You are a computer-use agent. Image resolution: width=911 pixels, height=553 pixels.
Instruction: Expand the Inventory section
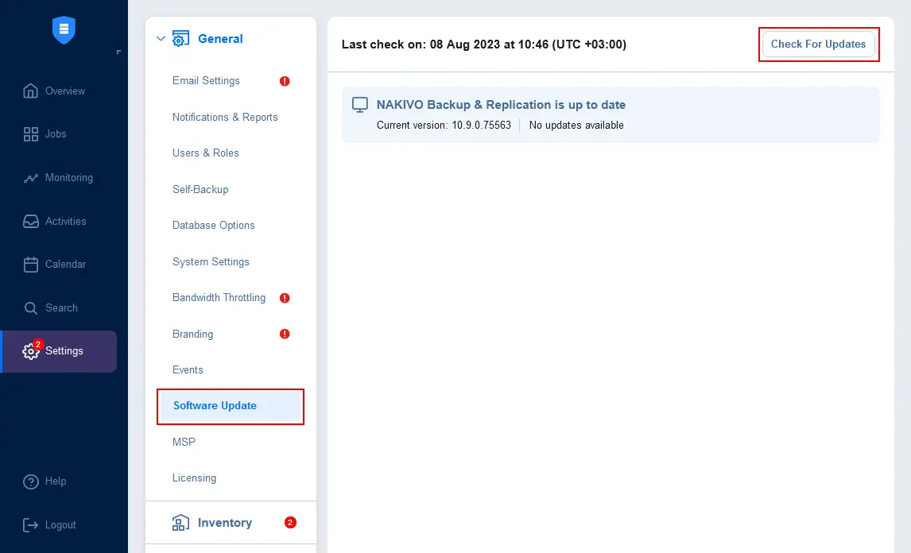click(225, 523)
